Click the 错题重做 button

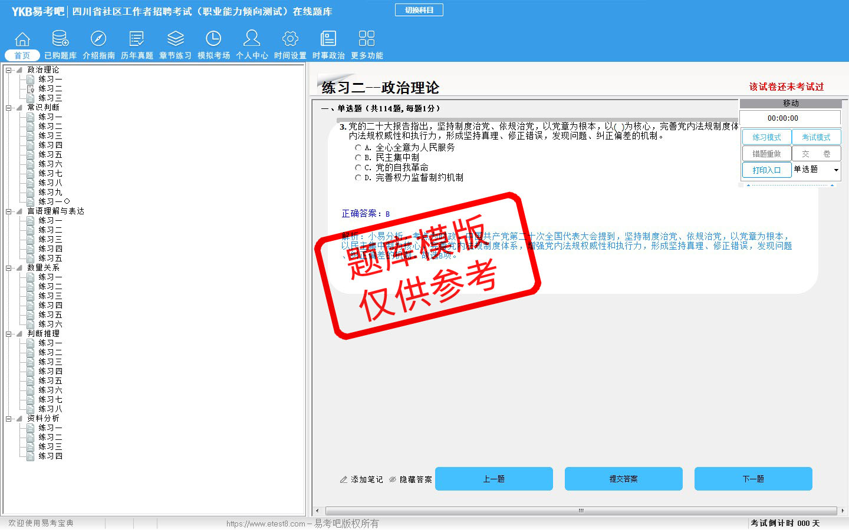pyautogui.click(x=766, y=154)
